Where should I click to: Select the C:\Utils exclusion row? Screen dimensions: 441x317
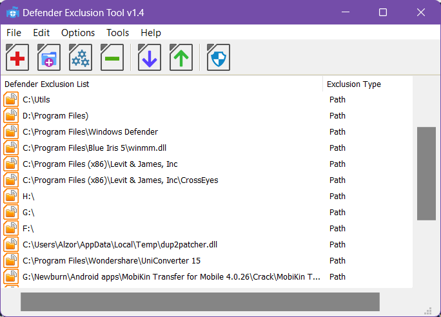click(207, 99)
